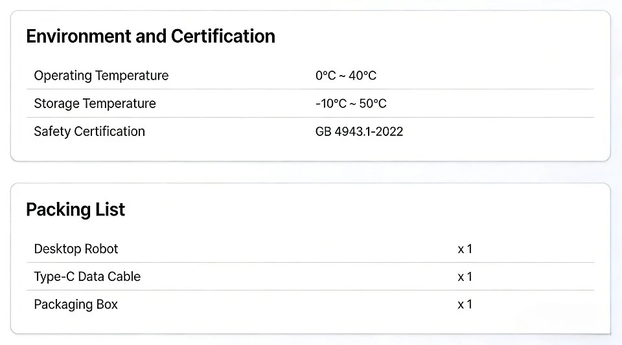Viewport: 622px width, 345px height.
Task: Click the word Certification in the top heading
Action: pos(223,36)
